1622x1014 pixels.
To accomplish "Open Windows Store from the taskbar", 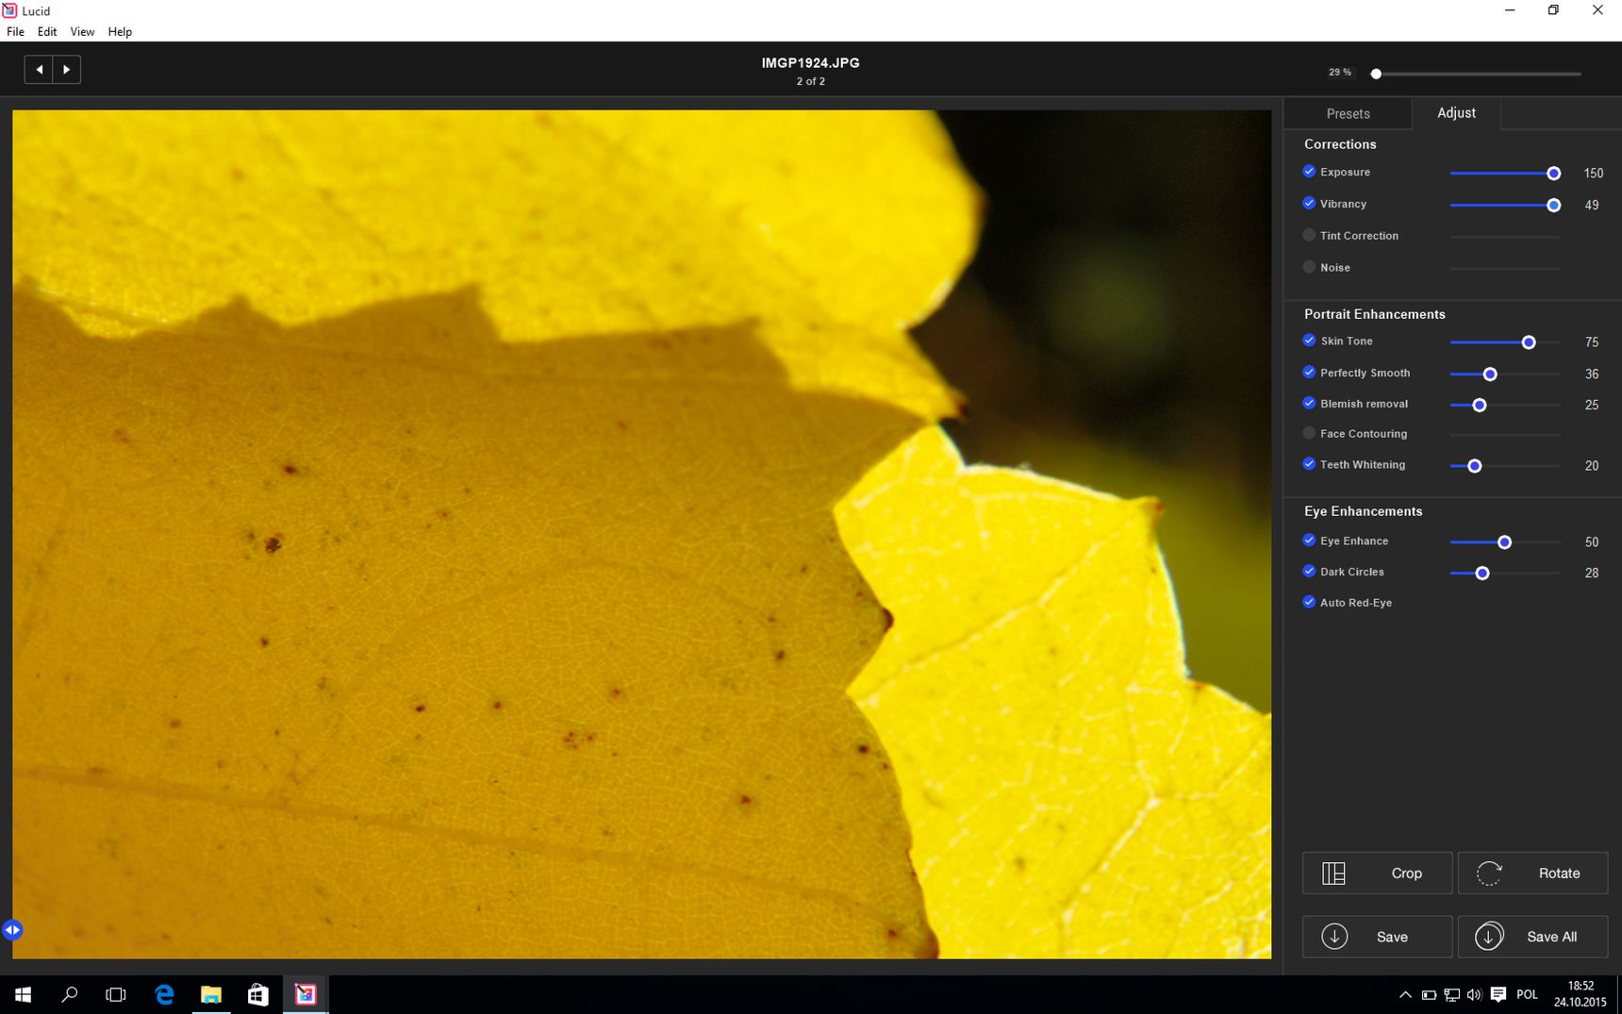I will [x=258, y=994].
